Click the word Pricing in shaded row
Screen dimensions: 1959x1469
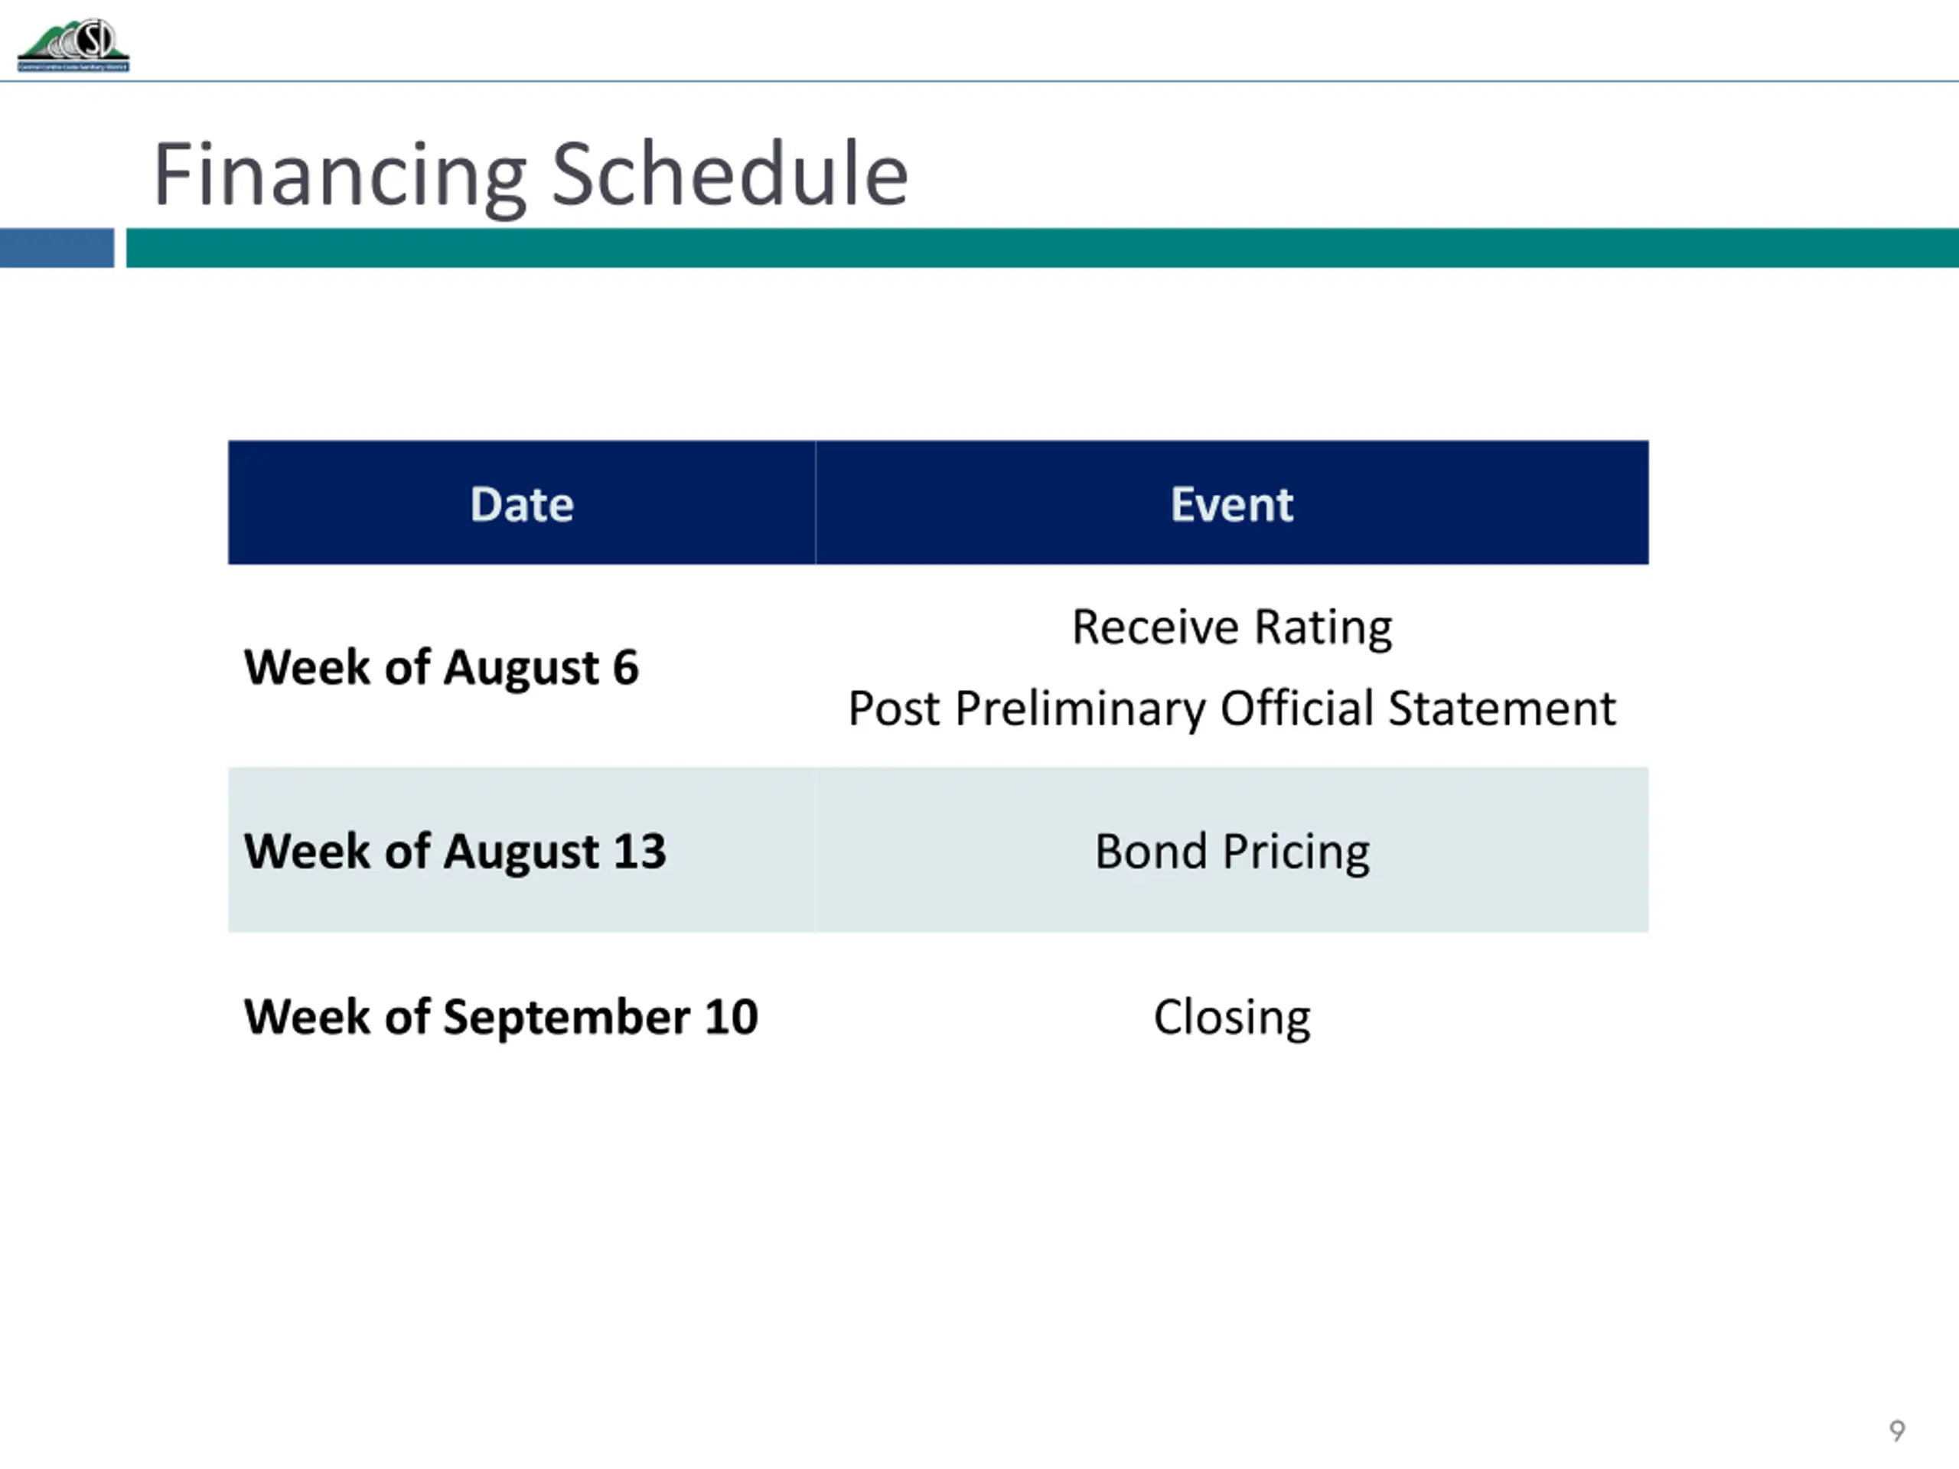coord(1296,853)
